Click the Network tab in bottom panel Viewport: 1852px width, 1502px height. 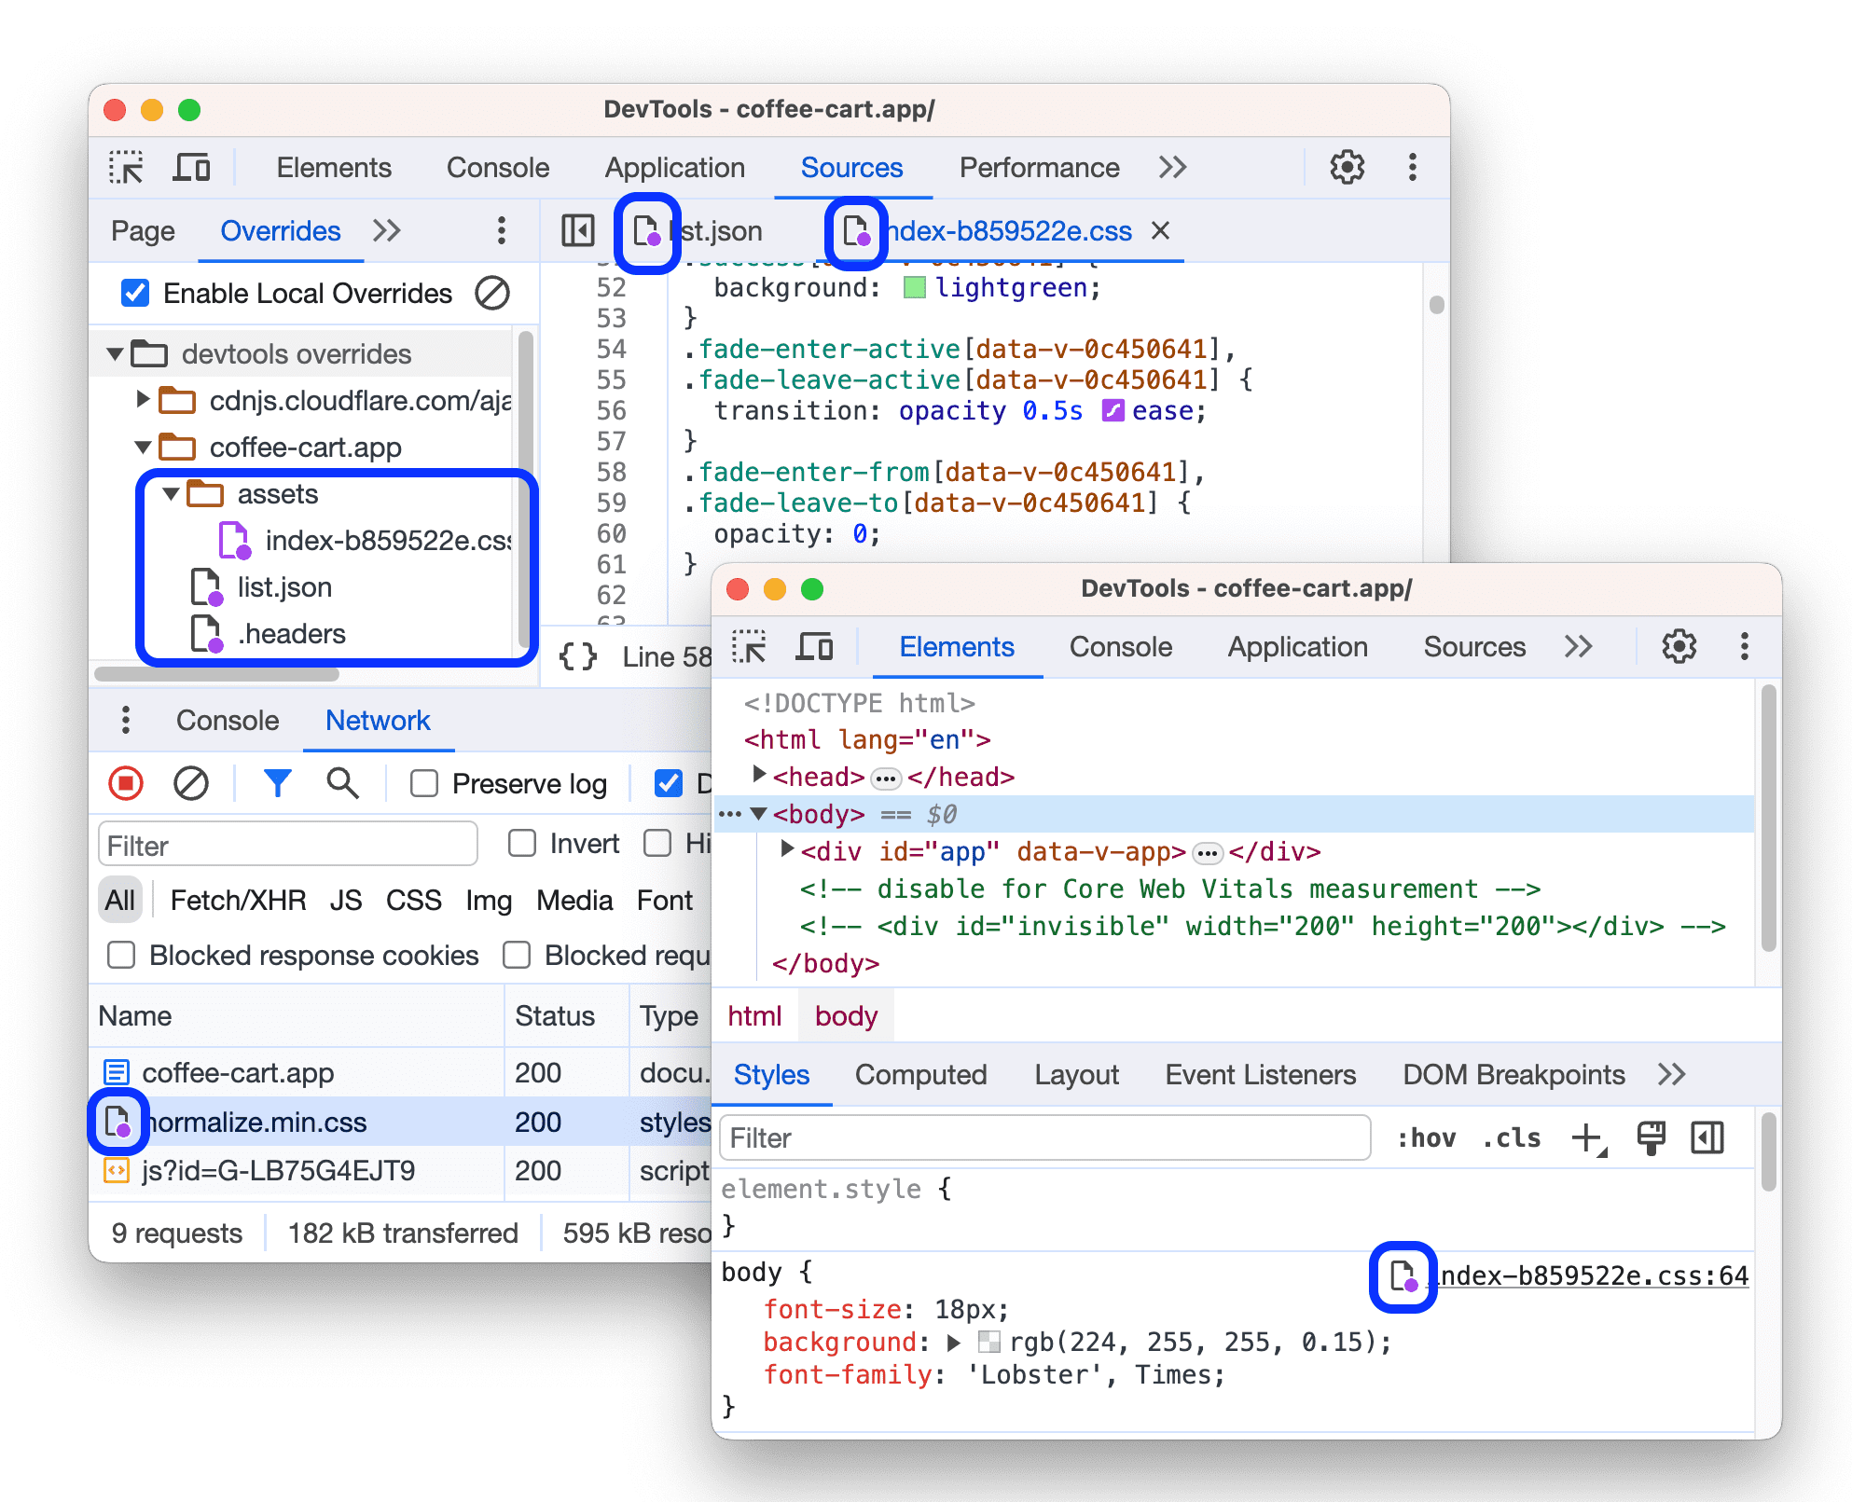379,722
